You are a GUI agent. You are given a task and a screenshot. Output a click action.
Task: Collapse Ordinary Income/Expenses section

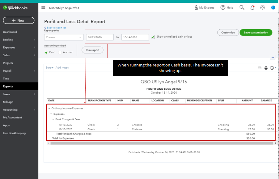coord(49,108)
